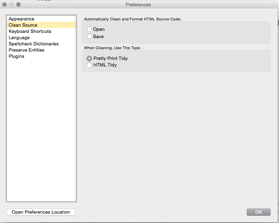
Task: Close the Preferences window
Action: [5, 5]
